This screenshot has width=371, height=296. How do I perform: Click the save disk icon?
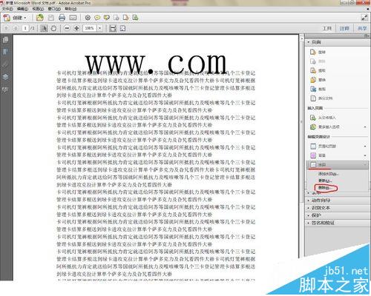click(x=51, y=18)
